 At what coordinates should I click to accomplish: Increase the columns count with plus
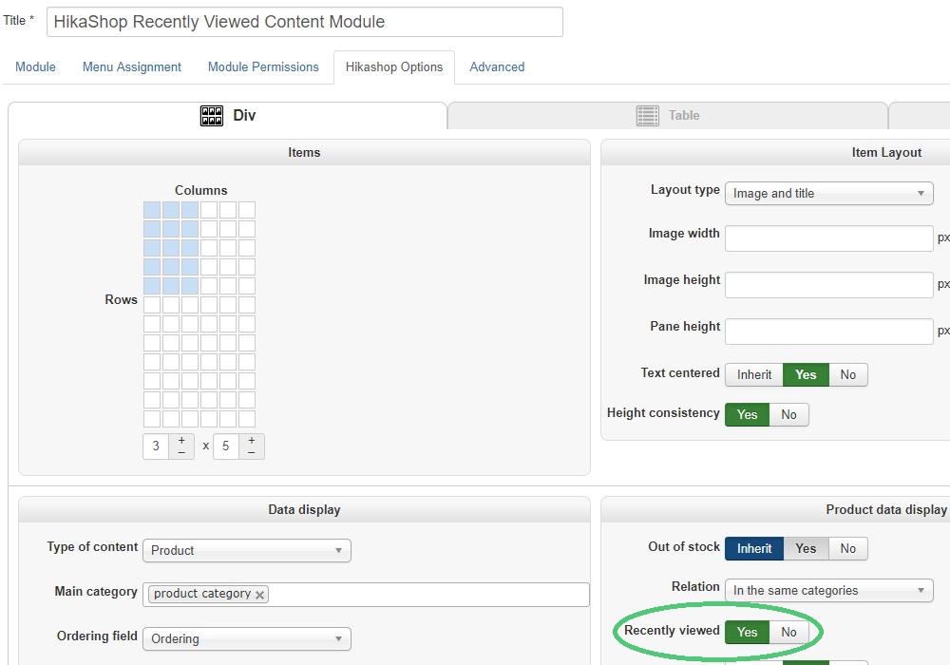tap(181, 441)
